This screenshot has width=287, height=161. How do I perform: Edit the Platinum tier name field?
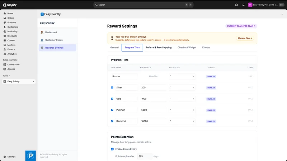pyautogui.click(x=126, y=110)
